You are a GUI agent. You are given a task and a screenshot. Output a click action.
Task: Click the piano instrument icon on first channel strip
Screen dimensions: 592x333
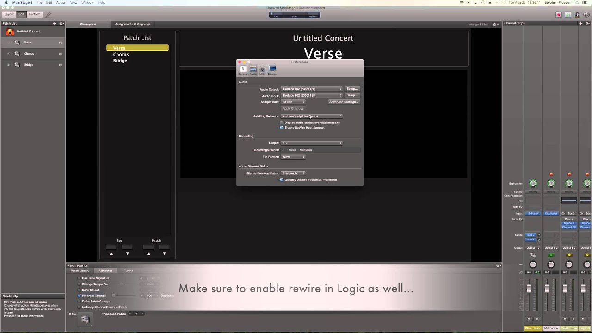[533, 255]
